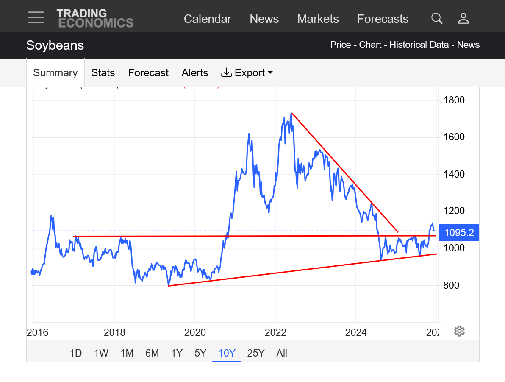This screenshot has width=505, height=382.
Task: Select the Alerts tab
Action: [195, 73]
